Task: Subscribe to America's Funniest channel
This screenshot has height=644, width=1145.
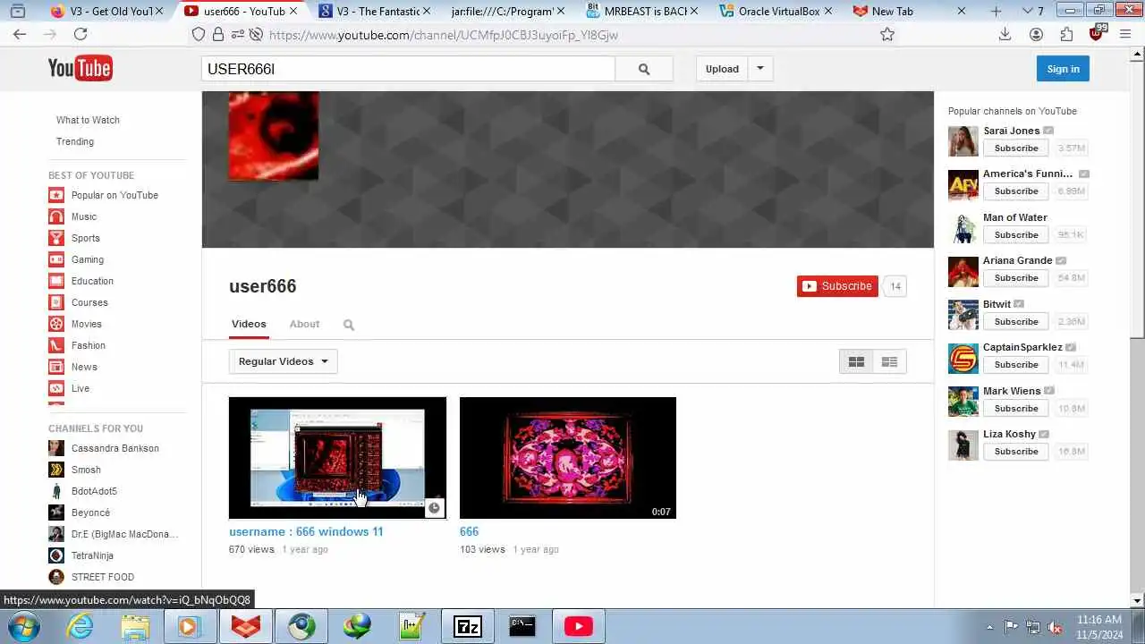Action: [x=1016, y=191]
